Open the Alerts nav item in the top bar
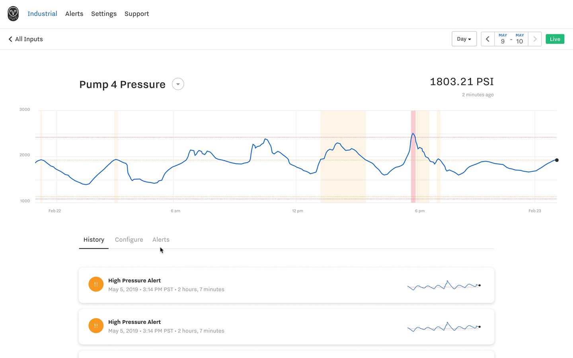The image size is (573, 358). 74,14
